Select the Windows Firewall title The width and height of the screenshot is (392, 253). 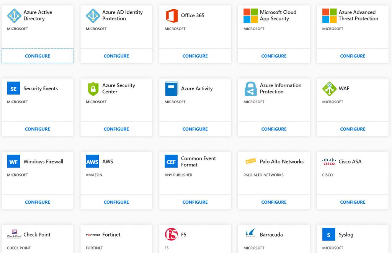pos(43,162)
